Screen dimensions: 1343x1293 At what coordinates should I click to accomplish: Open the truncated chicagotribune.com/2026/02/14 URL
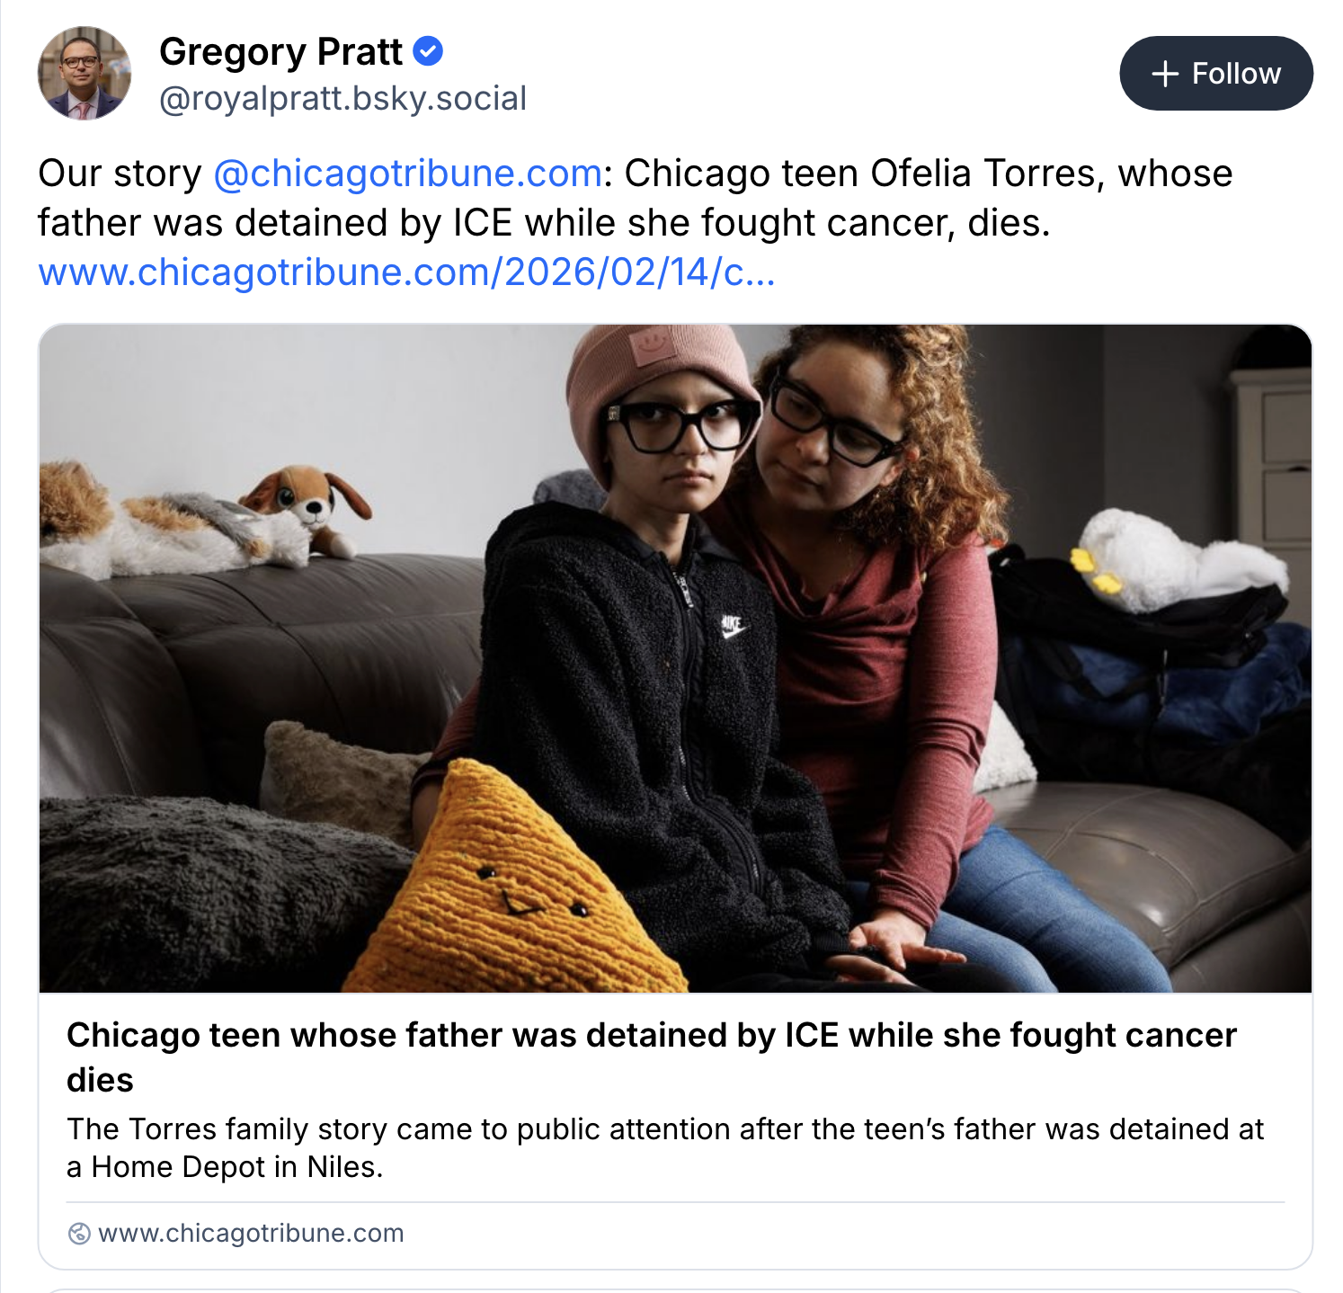click(406, 272)
